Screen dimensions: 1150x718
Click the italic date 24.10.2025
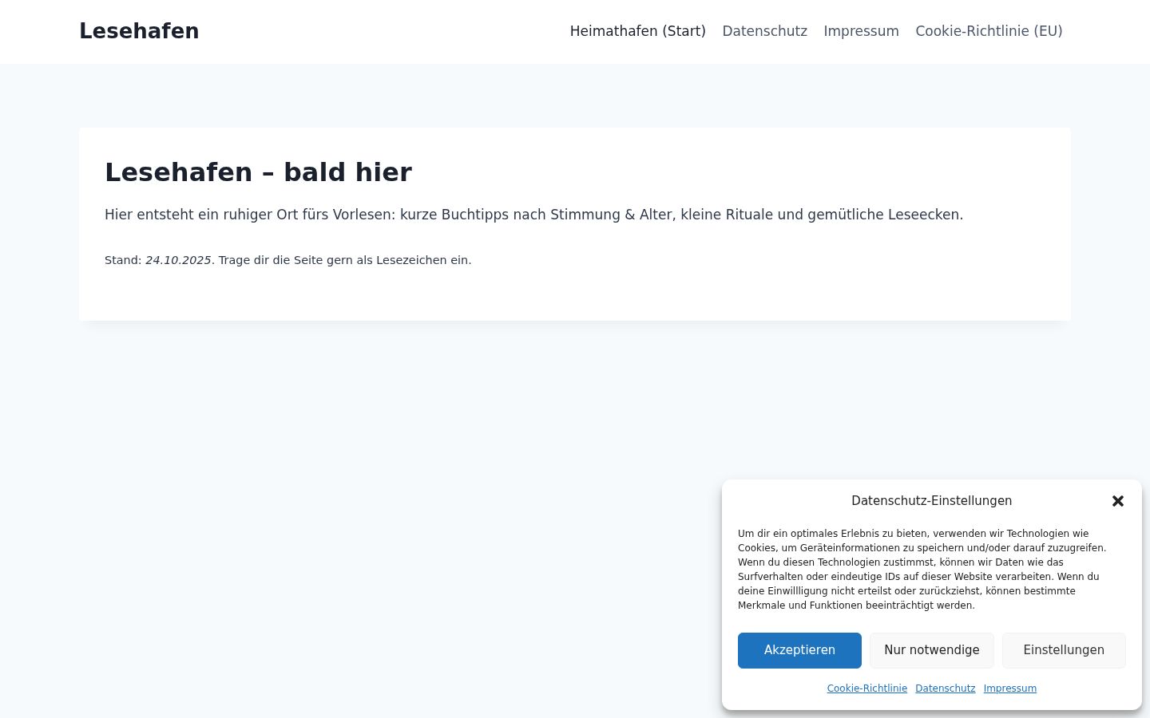pyautogui.click(x=178, y=260)
